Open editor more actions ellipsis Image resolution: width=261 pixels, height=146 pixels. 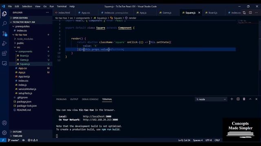(257, 13)
